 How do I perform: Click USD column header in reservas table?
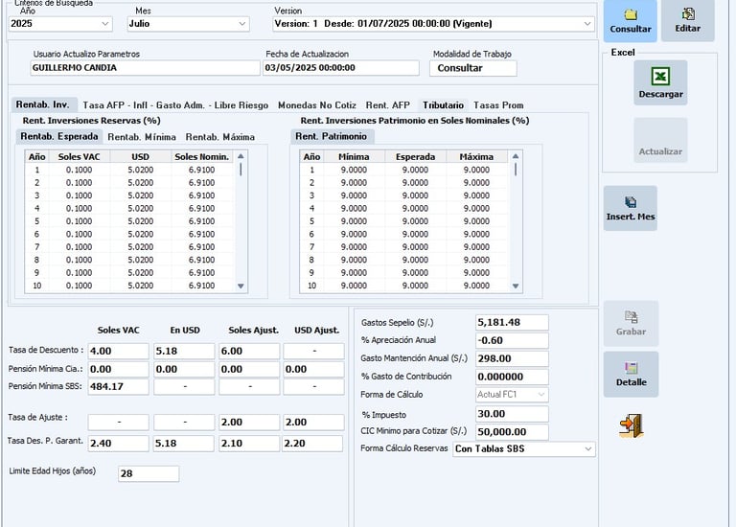140,157
